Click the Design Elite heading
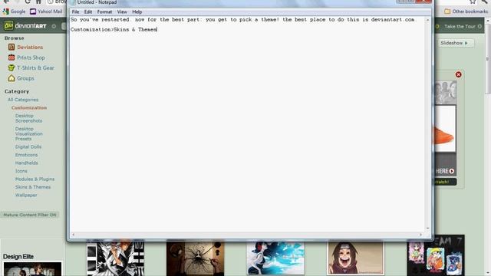This screenshot has width=491, height=276. coord(18,257)
